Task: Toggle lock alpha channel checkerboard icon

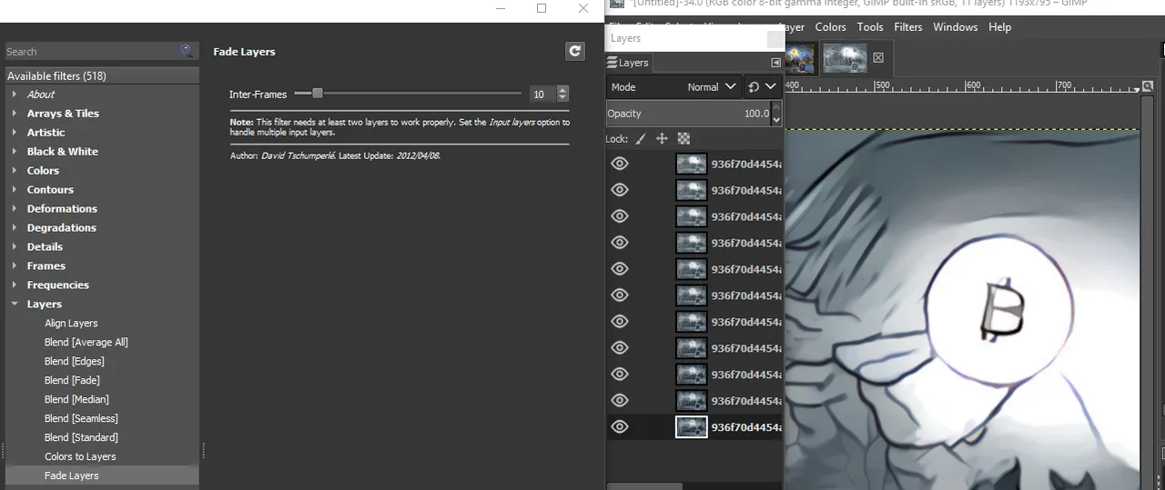Action: tap(684, 139)
